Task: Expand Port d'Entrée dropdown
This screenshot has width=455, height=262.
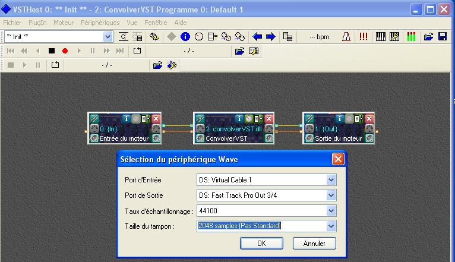Action: coord(331,180)
